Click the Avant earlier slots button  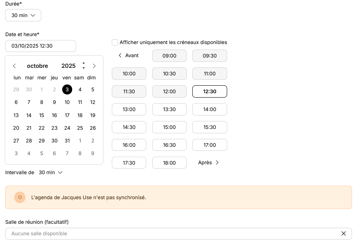[x=129, y=56]
